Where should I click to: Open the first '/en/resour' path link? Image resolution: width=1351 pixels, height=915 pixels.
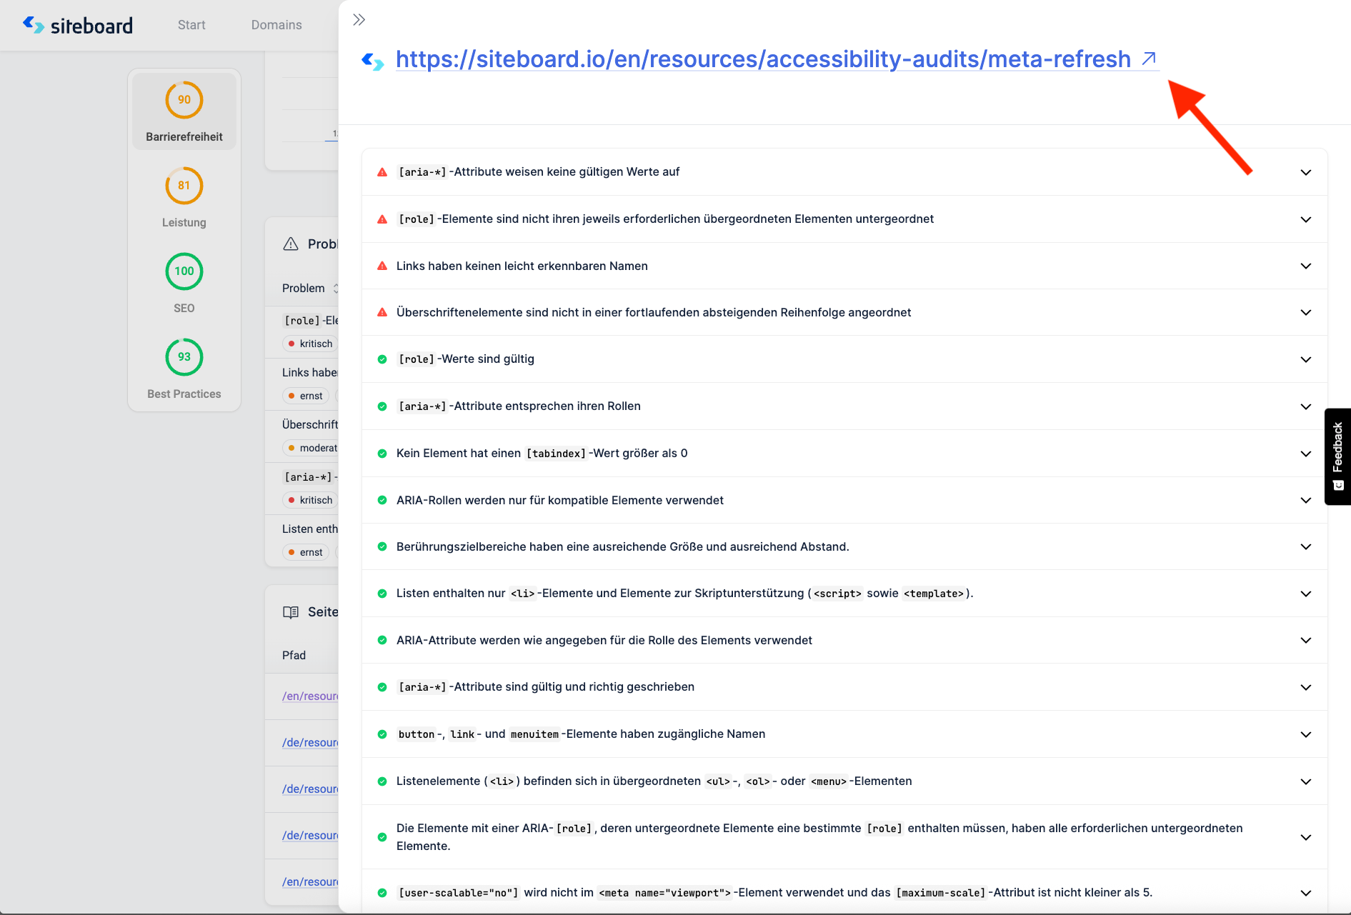[310, 696]
